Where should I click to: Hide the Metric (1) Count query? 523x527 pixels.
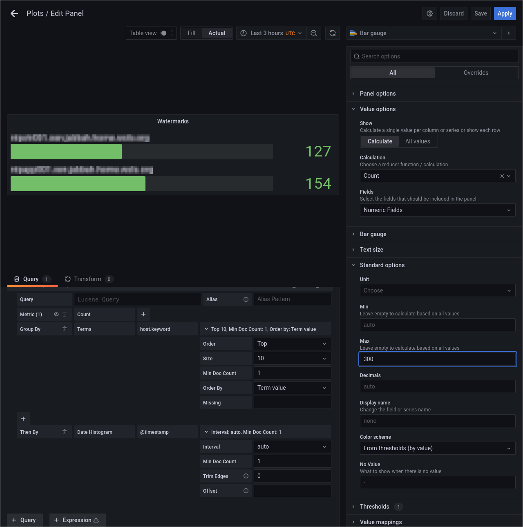point(56,314)
